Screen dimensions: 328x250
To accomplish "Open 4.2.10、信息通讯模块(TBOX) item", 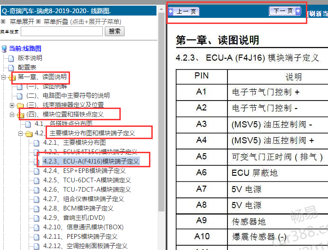I will click(x=83, y=227).
